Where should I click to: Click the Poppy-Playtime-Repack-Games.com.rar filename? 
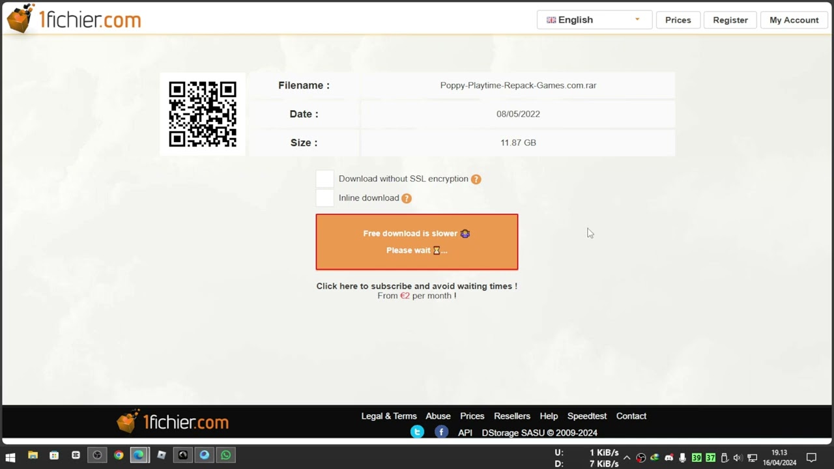tap(518, 85)
